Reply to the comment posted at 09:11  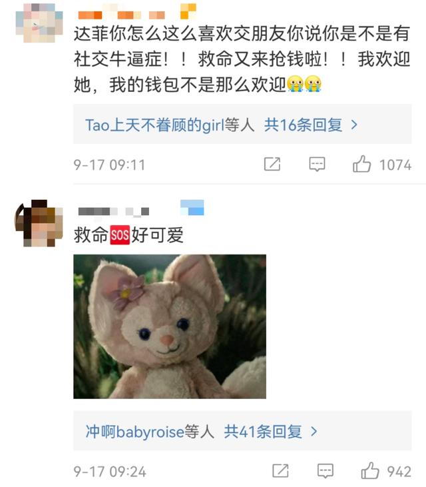pyautogui.click(x=317, y=164)
